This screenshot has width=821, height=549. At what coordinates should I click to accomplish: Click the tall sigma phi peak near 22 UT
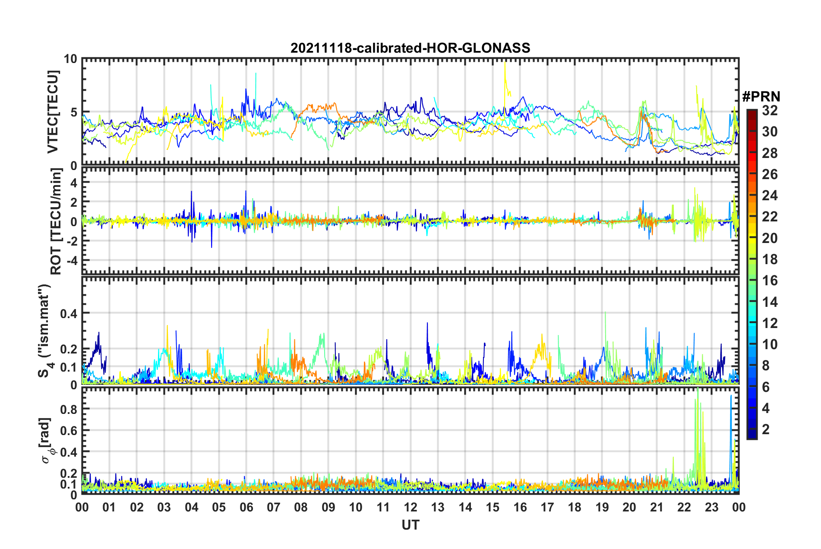698,432
